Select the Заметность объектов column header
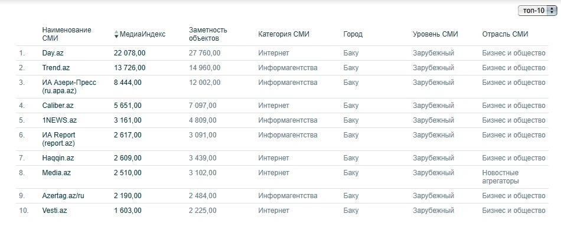 pyautogui.click(x=208, y=34)
